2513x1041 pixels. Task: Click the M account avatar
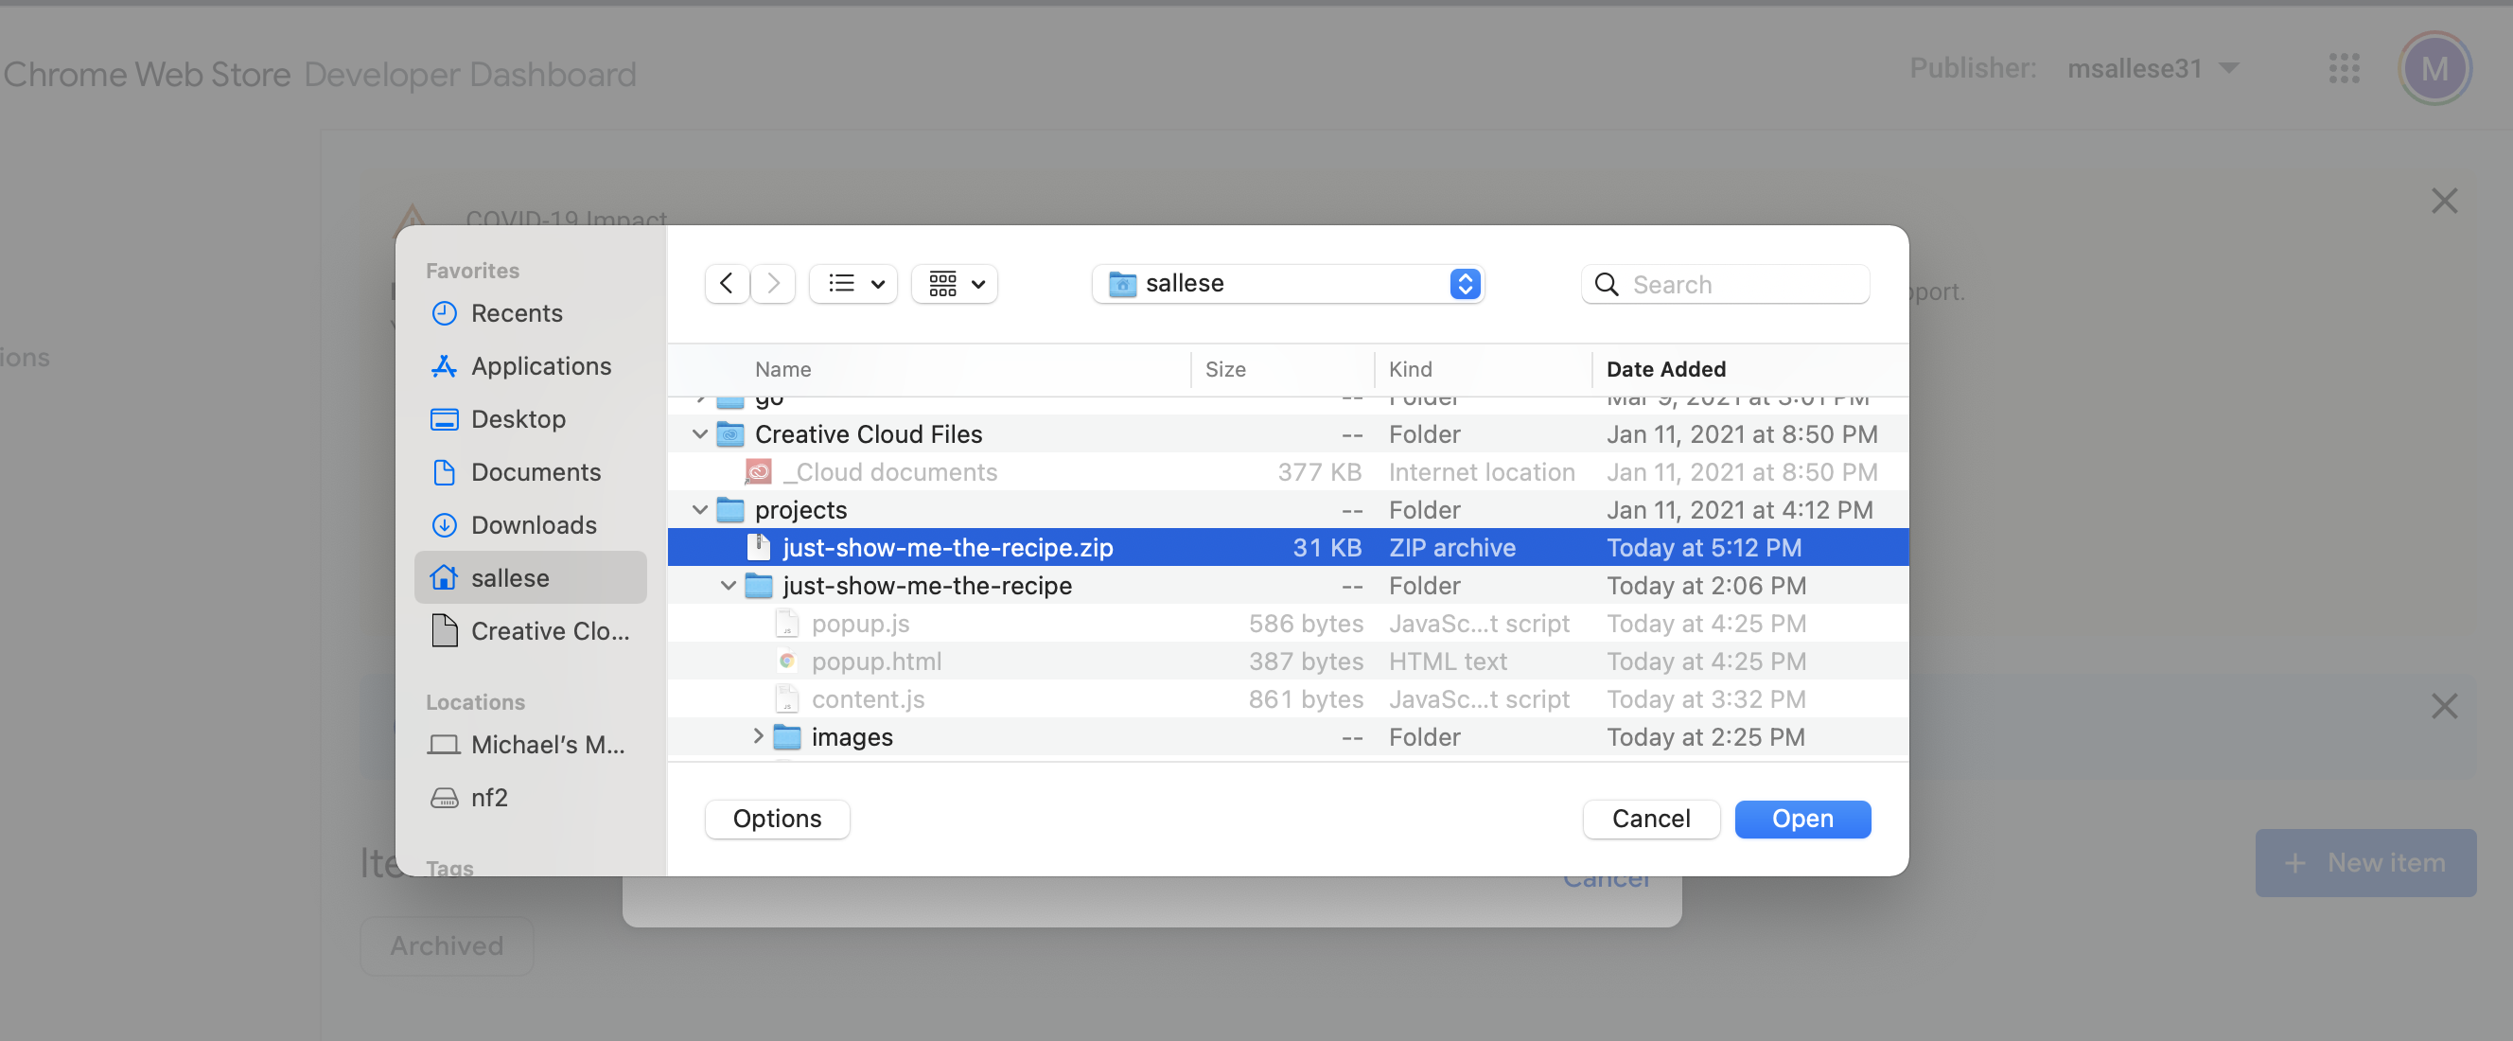[2434, 68]
